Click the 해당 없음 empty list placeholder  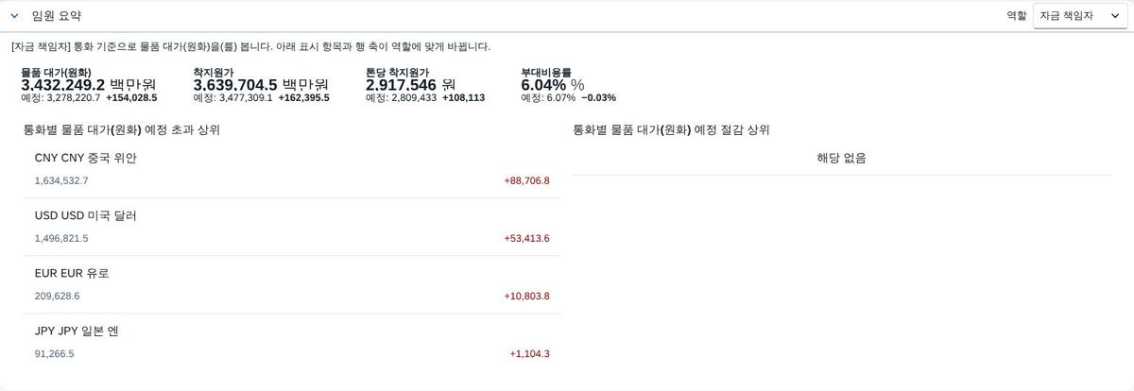841,158
